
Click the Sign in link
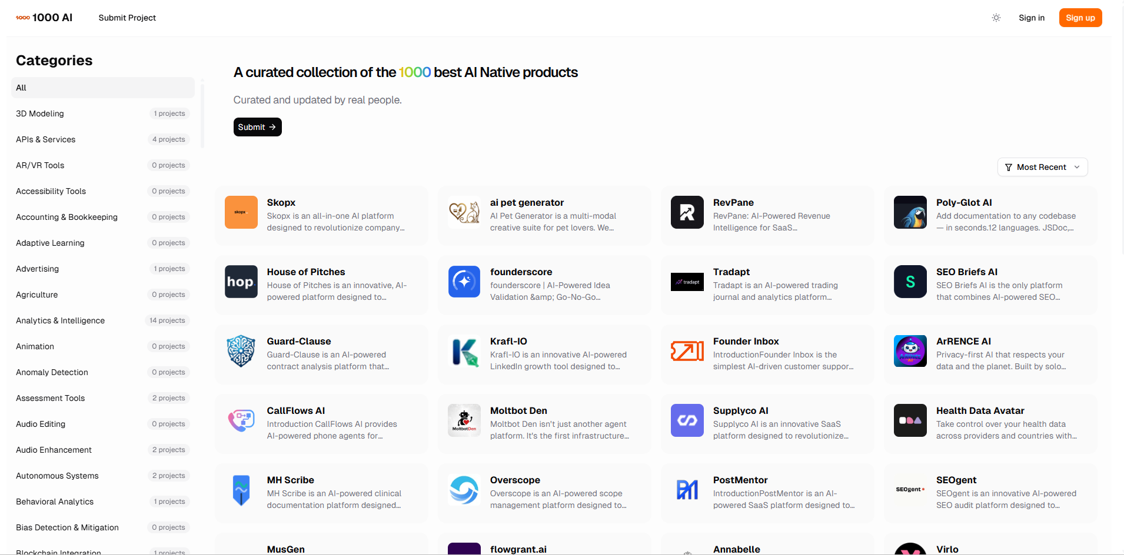(1031, 18)
